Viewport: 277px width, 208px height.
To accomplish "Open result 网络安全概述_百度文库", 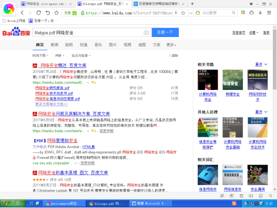I will tap(62, 65).
